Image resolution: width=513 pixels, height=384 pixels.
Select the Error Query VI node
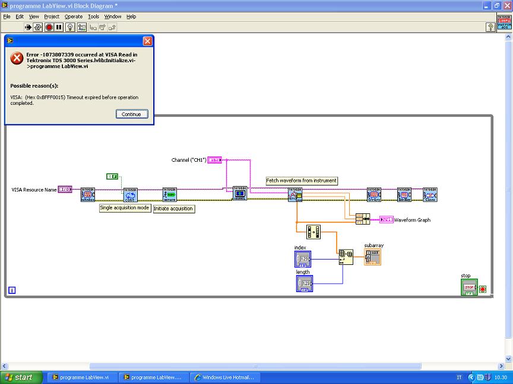[374, 194]
